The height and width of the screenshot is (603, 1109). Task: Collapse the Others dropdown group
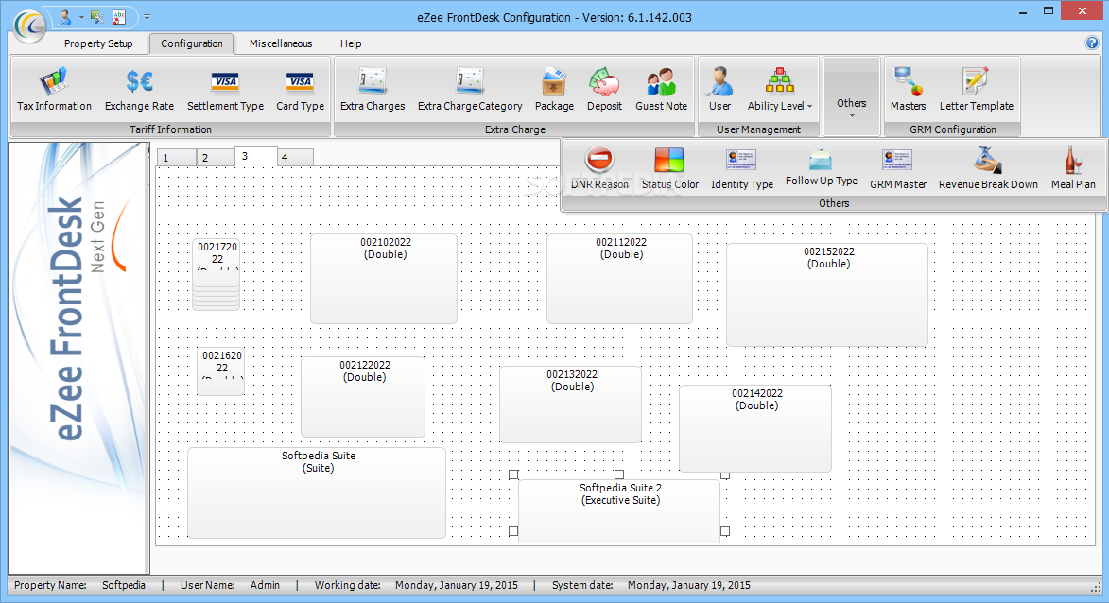click(852, 96)
